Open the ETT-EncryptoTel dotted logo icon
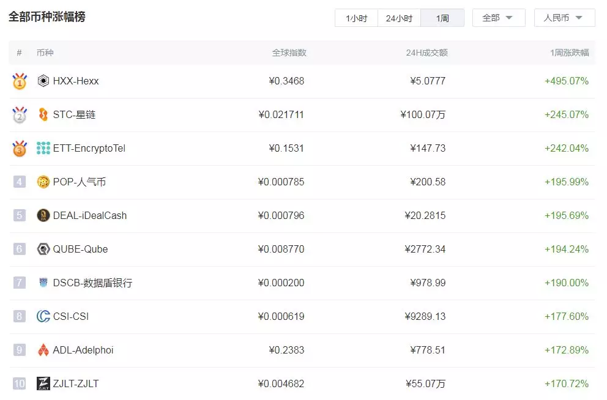 pyautogui.click(x=43, y=148)
